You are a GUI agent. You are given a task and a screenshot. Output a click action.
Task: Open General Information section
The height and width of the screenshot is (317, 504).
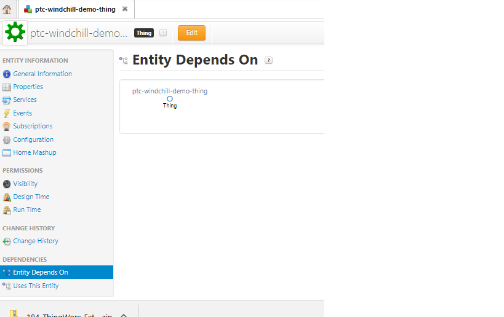pyautogui.click(x=42, y=74)
